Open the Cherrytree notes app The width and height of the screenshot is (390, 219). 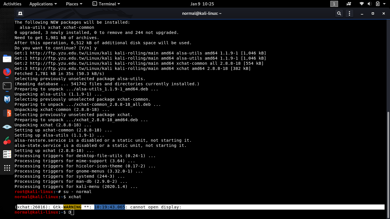pyautogui.click(x=7, y=141)
